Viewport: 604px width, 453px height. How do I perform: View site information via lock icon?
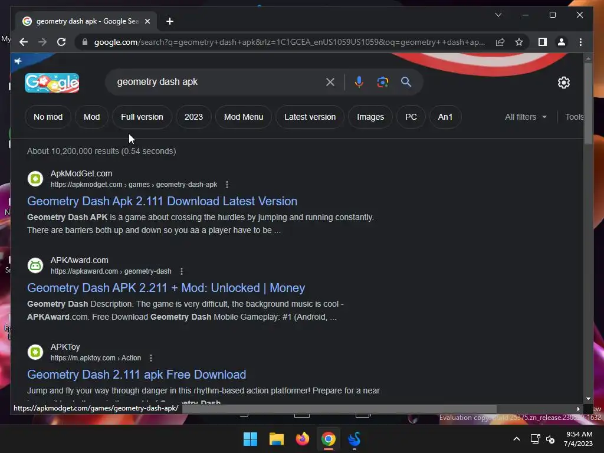(85, 42)
